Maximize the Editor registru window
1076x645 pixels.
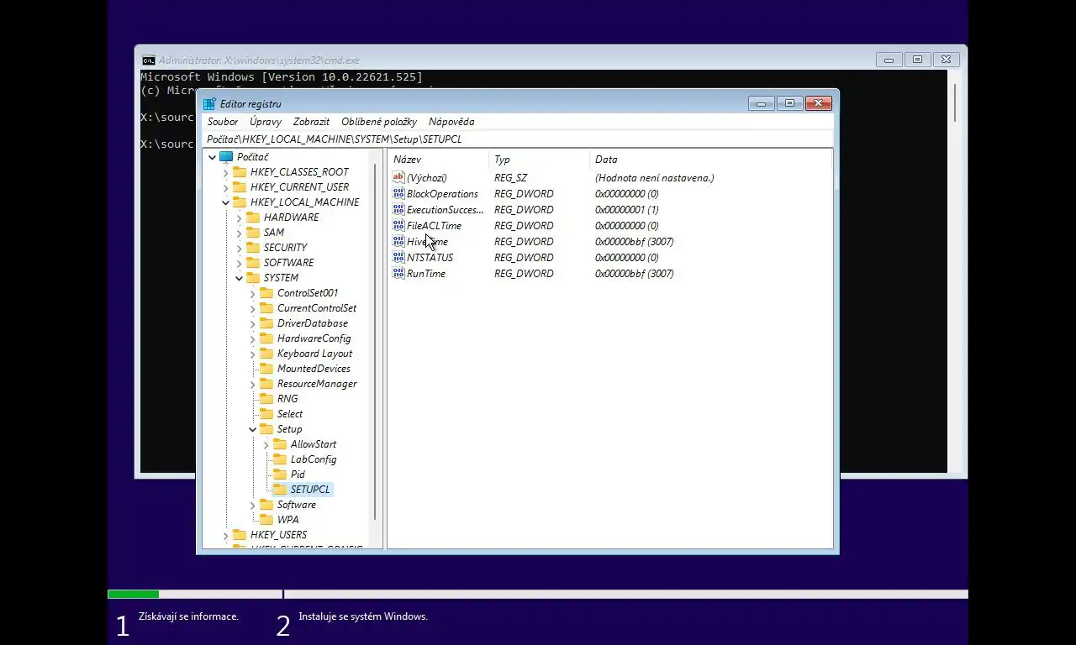tap(789, 104)
